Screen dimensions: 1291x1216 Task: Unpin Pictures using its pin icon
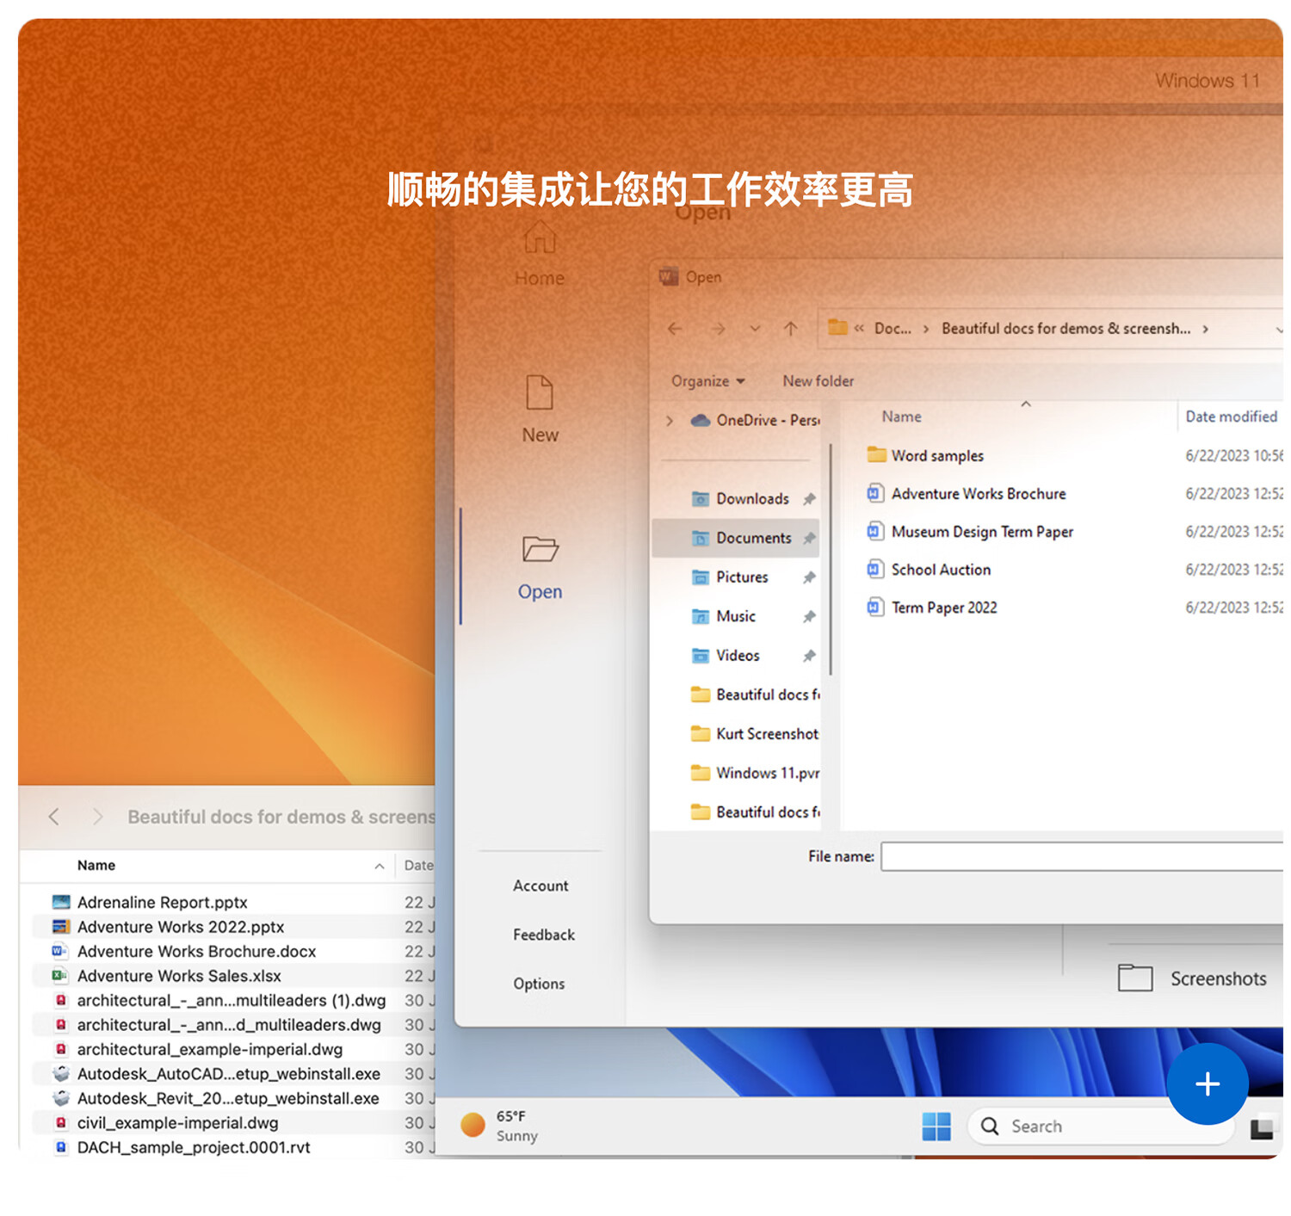point(809,577)
